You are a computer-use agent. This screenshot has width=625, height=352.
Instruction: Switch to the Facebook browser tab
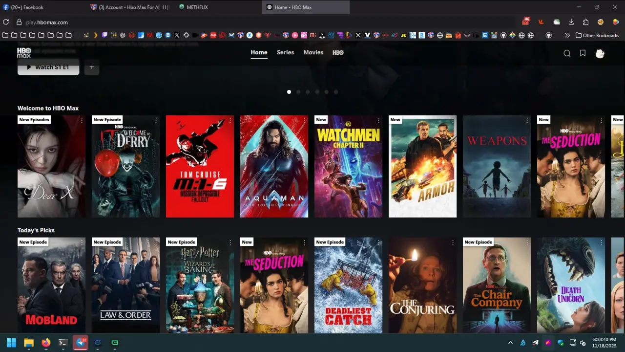coord(43,7)
